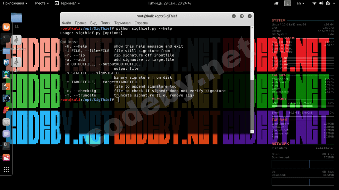Click '-o OUTPUTFILE, --output=OUTPUTFILE' line

click(103, 64)
